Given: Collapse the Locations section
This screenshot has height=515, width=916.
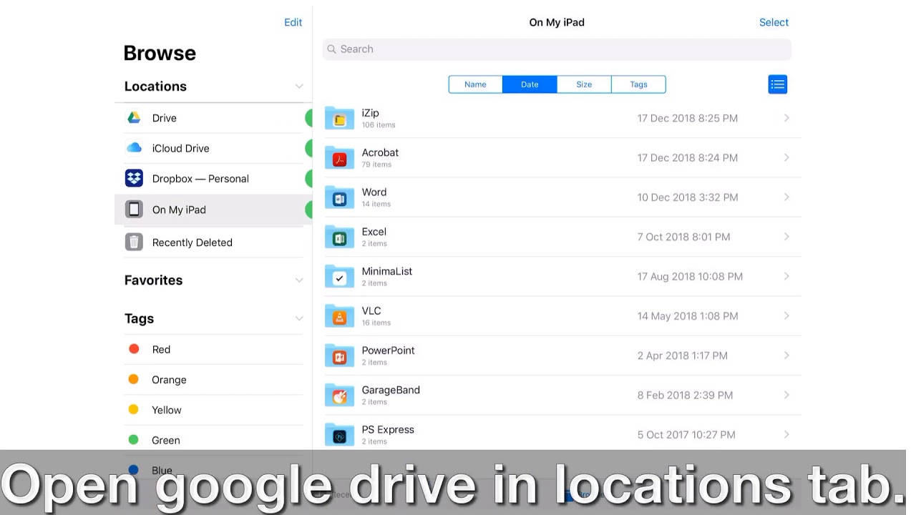Looking at the screenshot, I should tap(299, 87).
